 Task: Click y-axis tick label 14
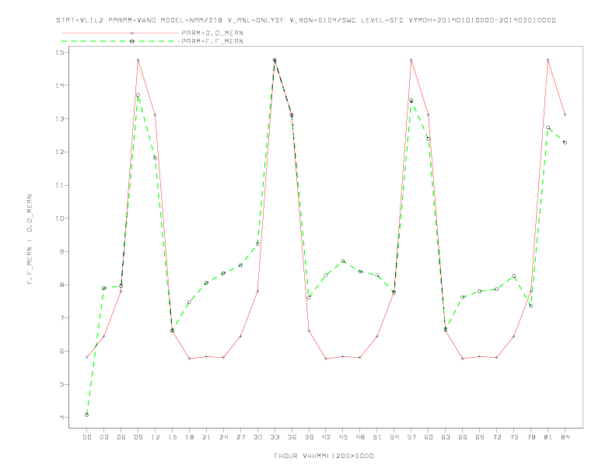tap(61, 86)
